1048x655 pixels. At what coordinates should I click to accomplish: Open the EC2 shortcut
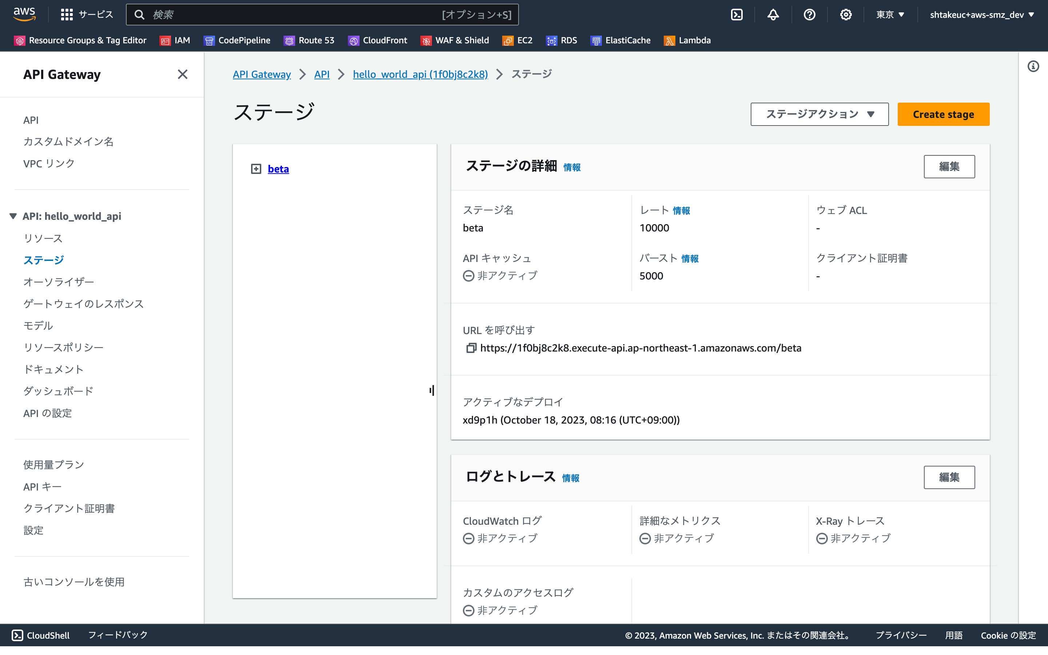click(x=517, y=40)
